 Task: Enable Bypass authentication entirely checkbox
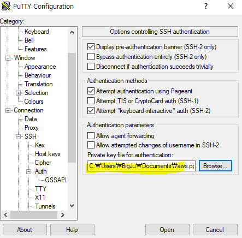91,57
